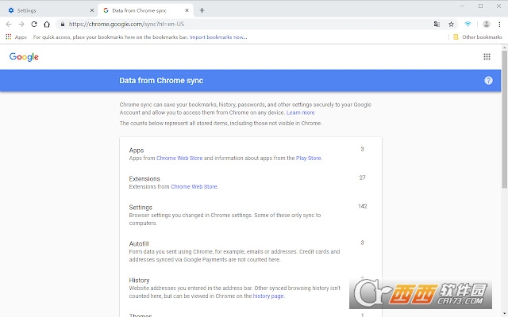
Task: Open Chrome Web Store link under Apps
Action: click(x=179, y=158)
